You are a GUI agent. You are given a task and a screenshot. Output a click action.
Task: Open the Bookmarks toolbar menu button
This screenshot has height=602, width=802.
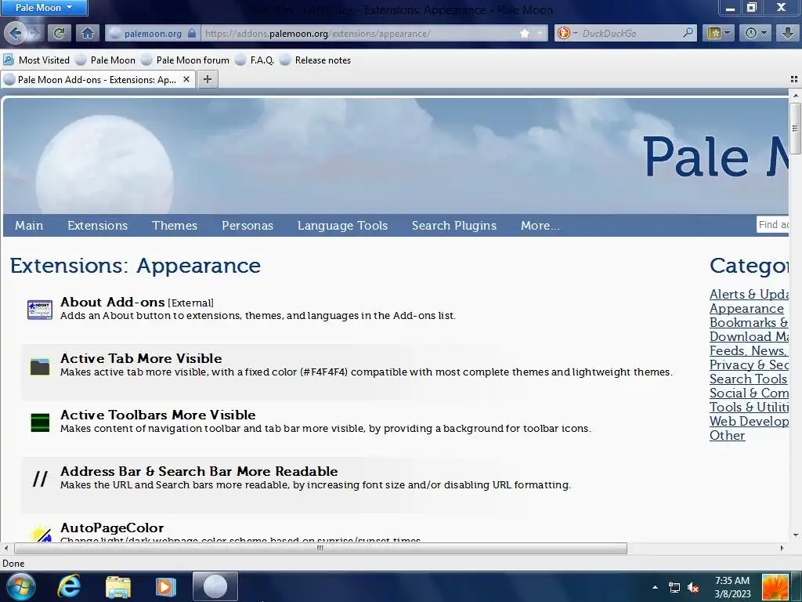719,33
